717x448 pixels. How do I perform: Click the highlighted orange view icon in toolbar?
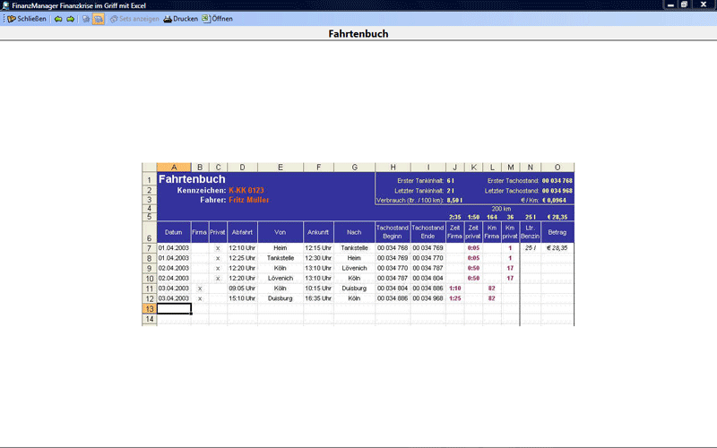point(99,19)
